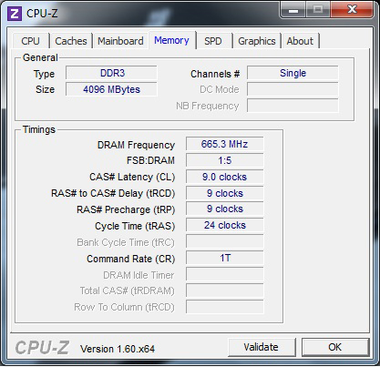The image size is (380, 367).
Task: Show the About tab
Action: tap(300, 41)
